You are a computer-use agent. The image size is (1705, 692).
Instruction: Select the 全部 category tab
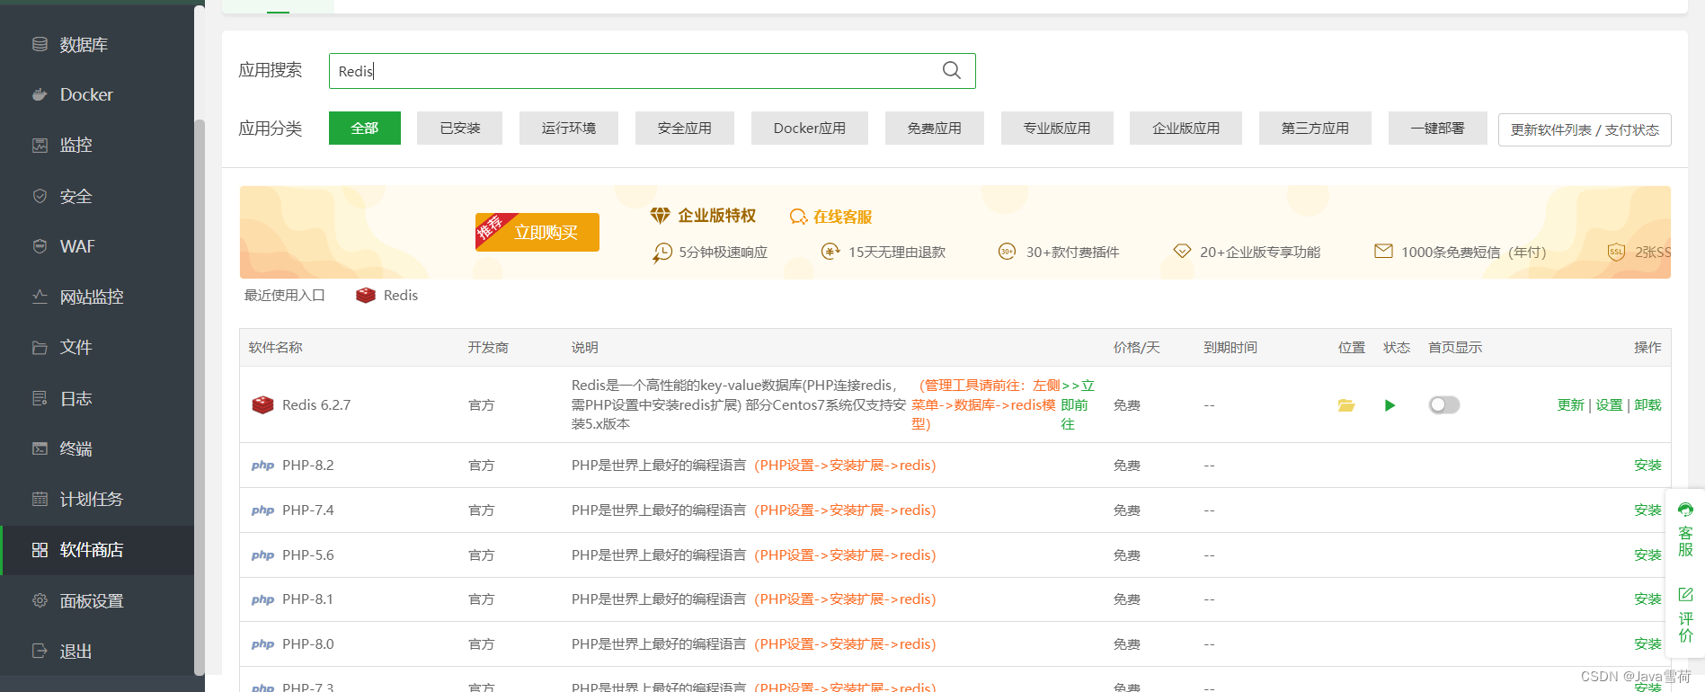coord(365,128)
